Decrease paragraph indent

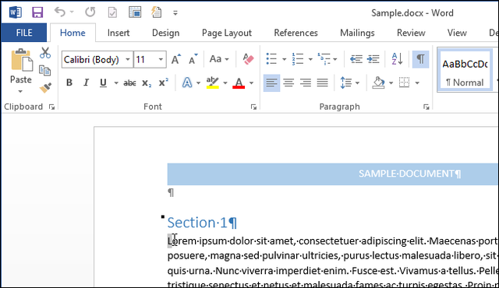point(356,59)
